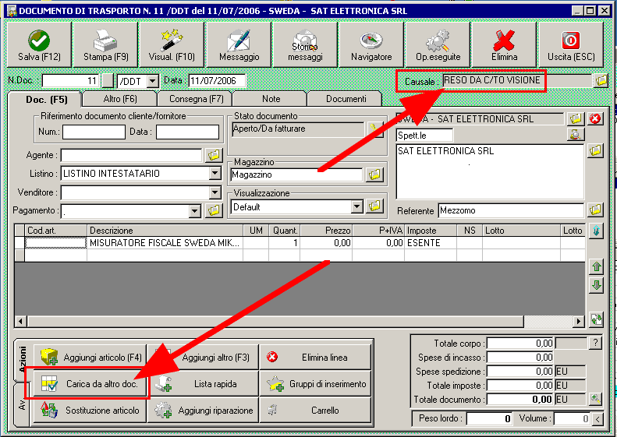Click the Peso lordo field

tap(489, 419)
